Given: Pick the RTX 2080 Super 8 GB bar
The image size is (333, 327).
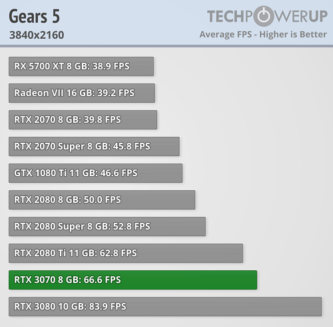Looking at the screenshot, I should tap(107, 226).
